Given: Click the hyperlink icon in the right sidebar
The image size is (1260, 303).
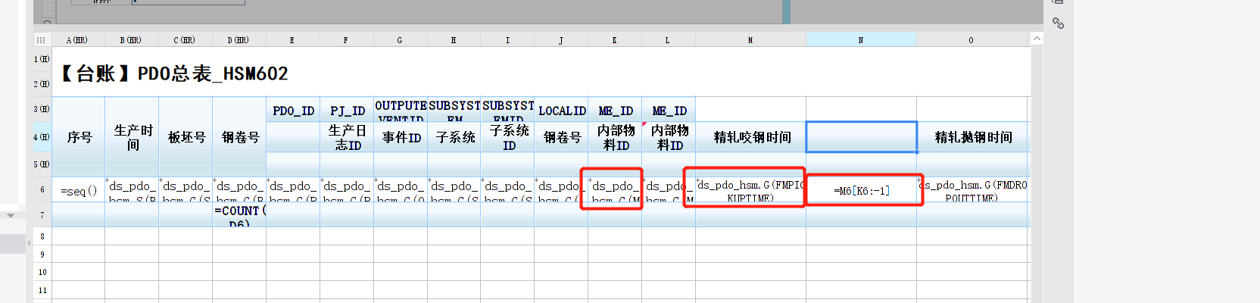Looking at the screenshot, I should click(1058, 23).
